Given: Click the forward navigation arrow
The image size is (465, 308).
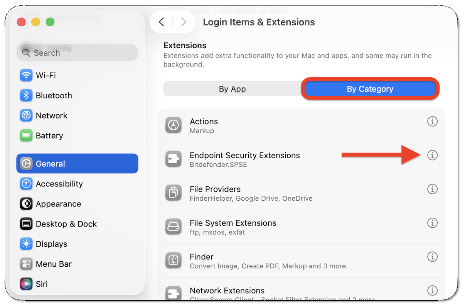Looking at the screenshot, I should (183, 22).
